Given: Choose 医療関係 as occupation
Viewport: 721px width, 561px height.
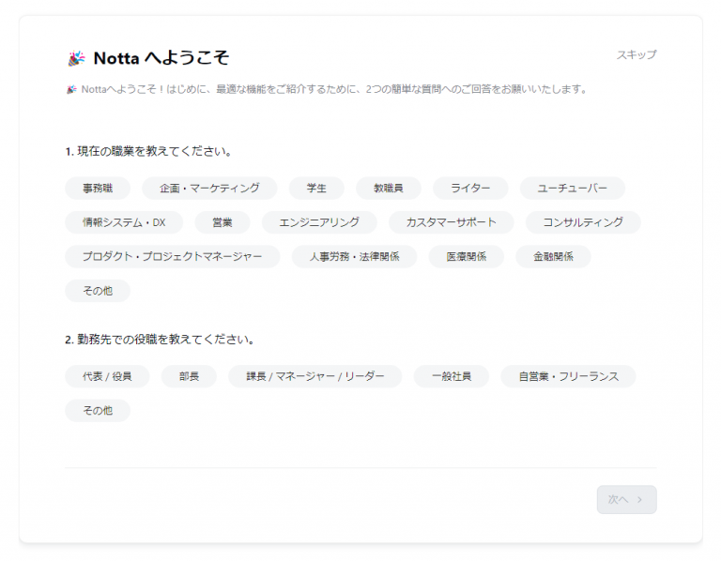Looking at the screenshot, I should pos(466,257).
